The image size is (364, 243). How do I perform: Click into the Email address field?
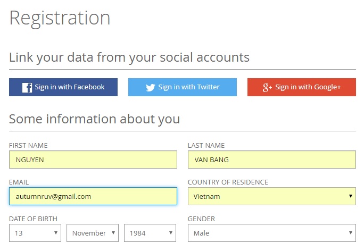[x=93, y=196]
